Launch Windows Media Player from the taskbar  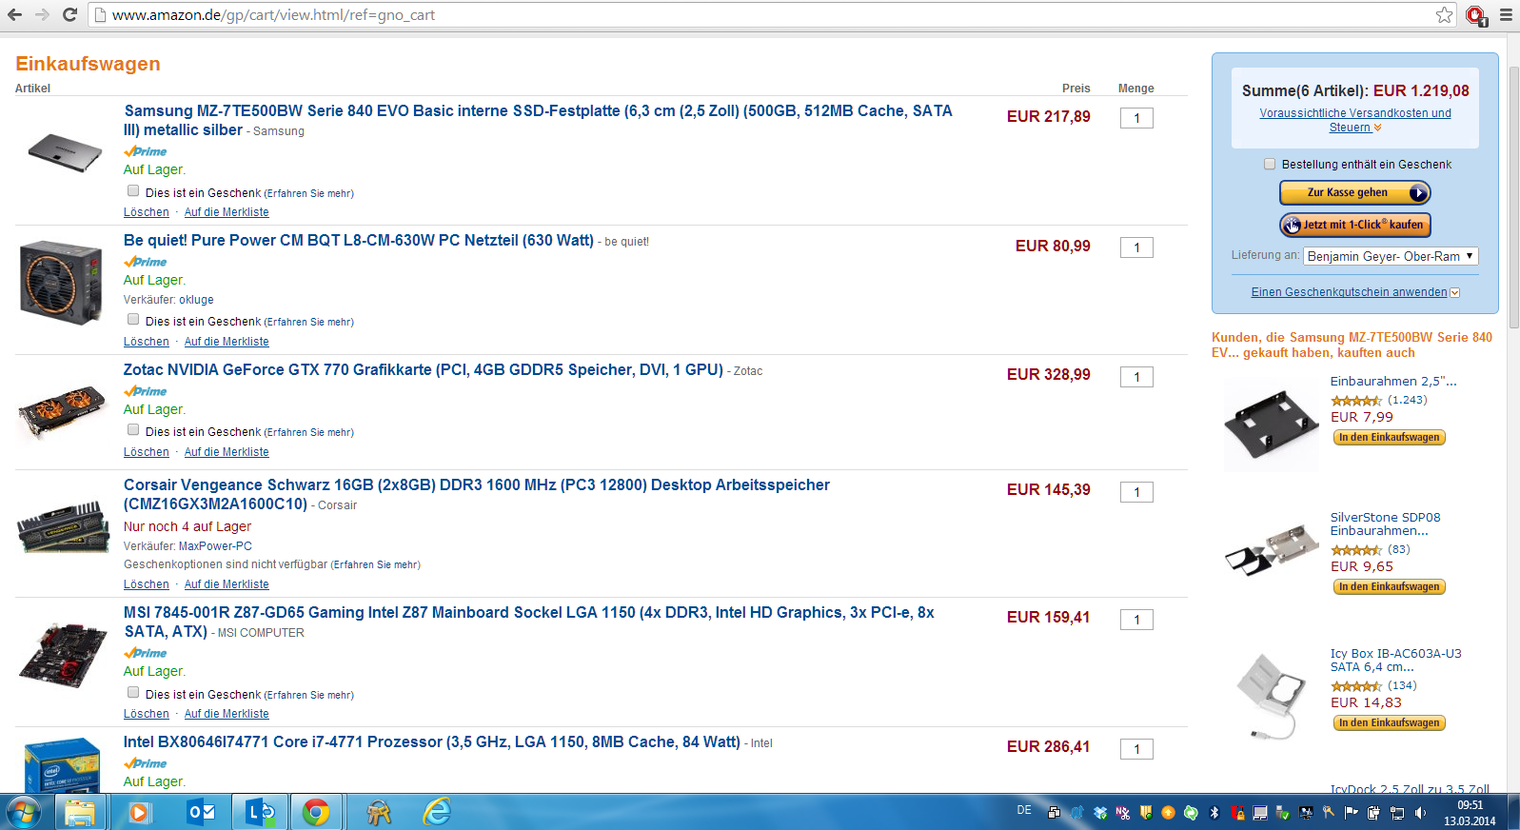[x=139, y=813]
